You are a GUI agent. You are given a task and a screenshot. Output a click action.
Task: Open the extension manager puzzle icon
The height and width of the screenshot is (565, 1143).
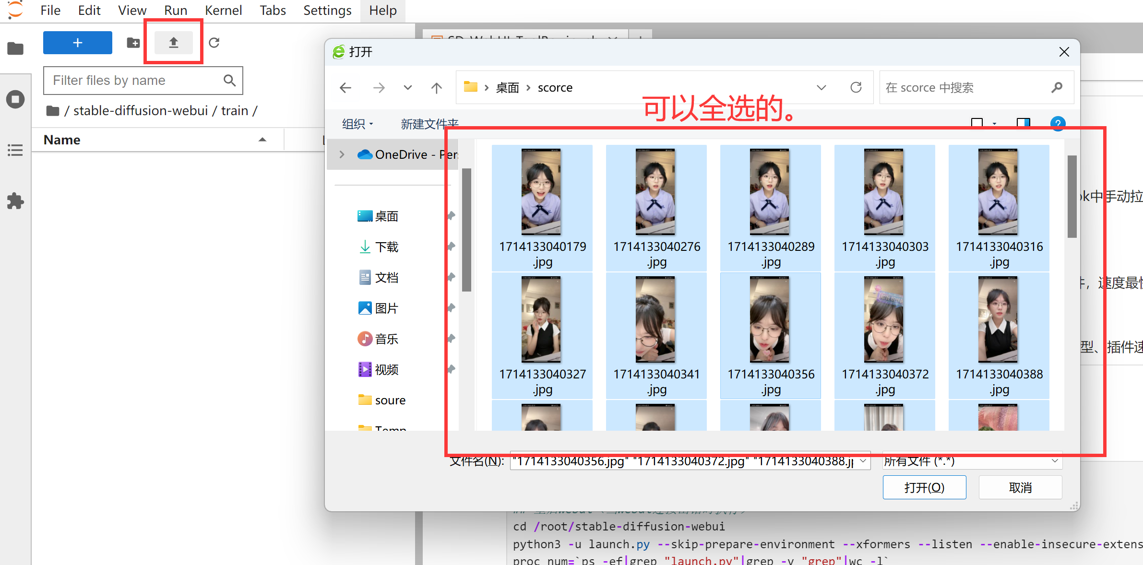tap(15, 201)
